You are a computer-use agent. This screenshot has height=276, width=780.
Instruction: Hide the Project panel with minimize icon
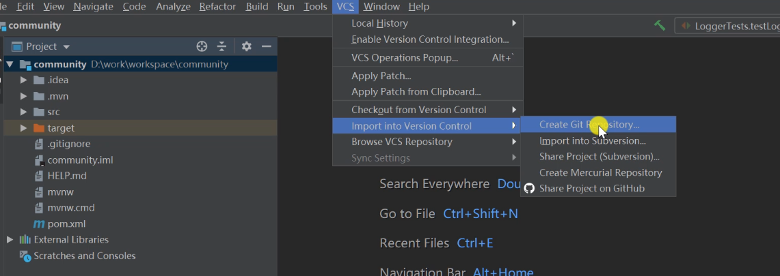pos(267,46)
